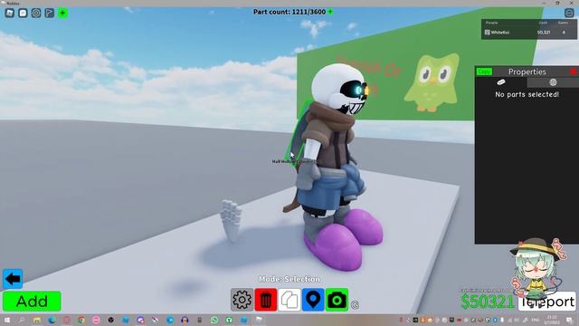
Task: Click the green camera tool
Action: point(337,300)
